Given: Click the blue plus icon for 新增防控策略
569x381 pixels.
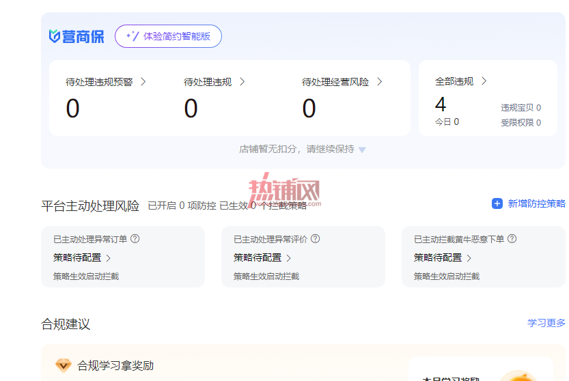Looking at the screenshot, I should pos(497,203).
